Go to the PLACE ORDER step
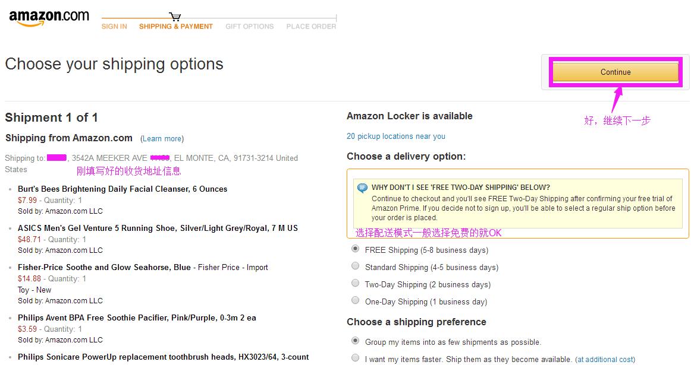 [x=311, y=27]
